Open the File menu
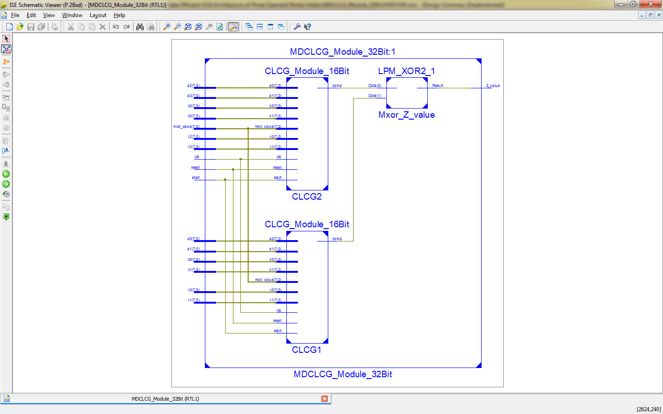This screenshot has height=414, width=663. [15, 15]
